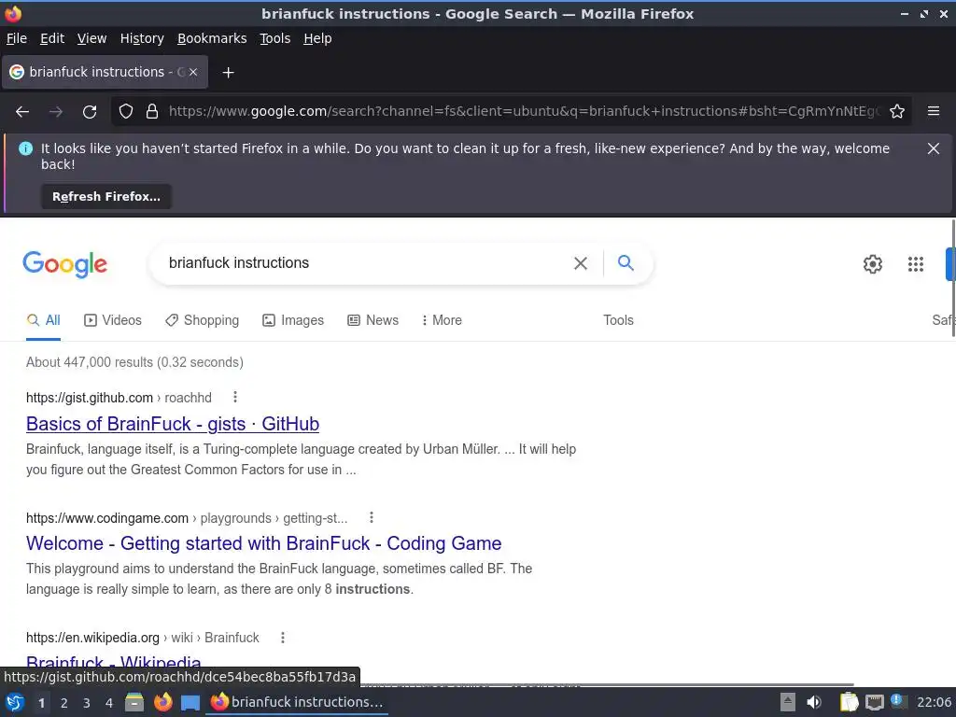The image size is (956, 717).
Task: Click the padlock site security icon
Action: pyautogui.click(x=152, y=112)
